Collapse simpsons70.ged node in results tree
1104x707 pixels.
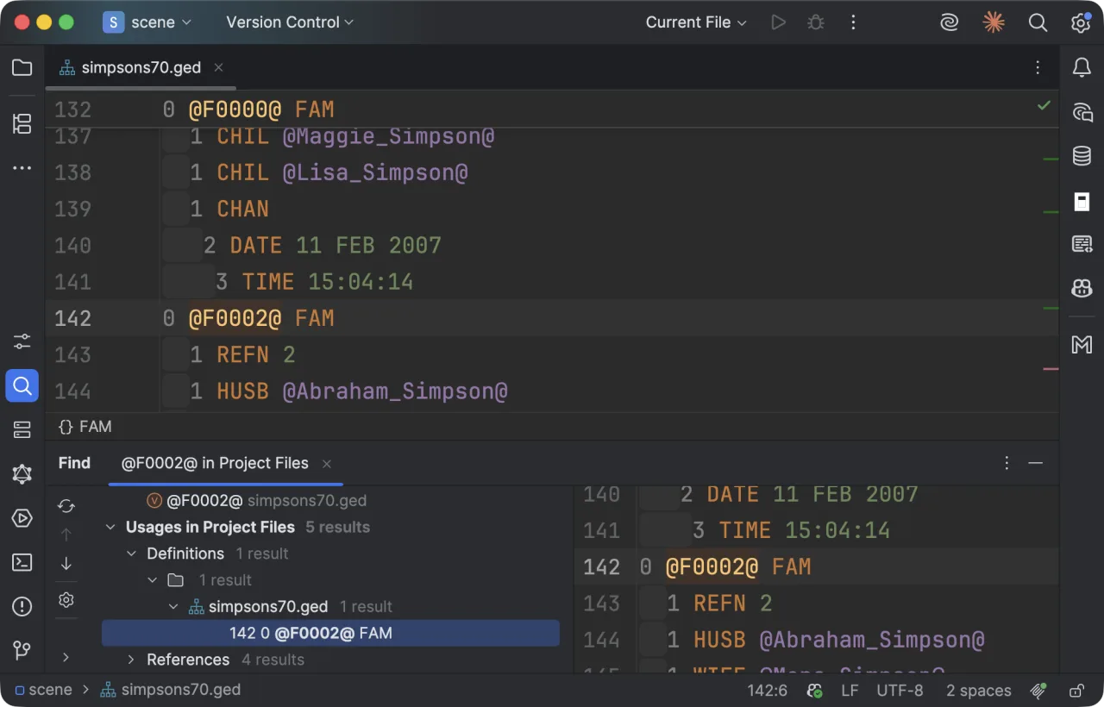tap(173, 607)
